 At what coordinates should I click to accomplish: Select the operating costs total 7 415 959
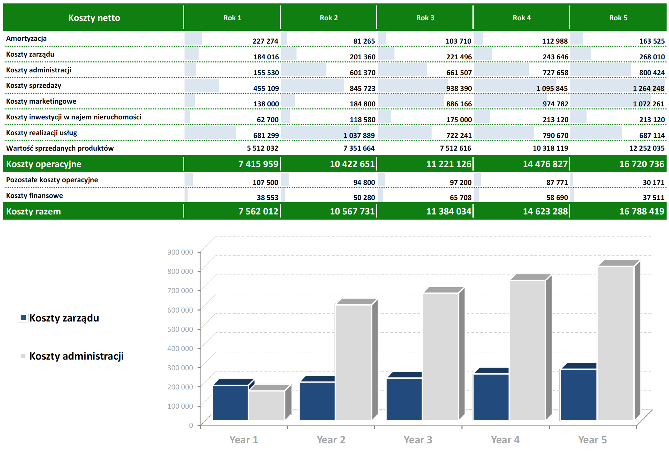tap(258, 164)
